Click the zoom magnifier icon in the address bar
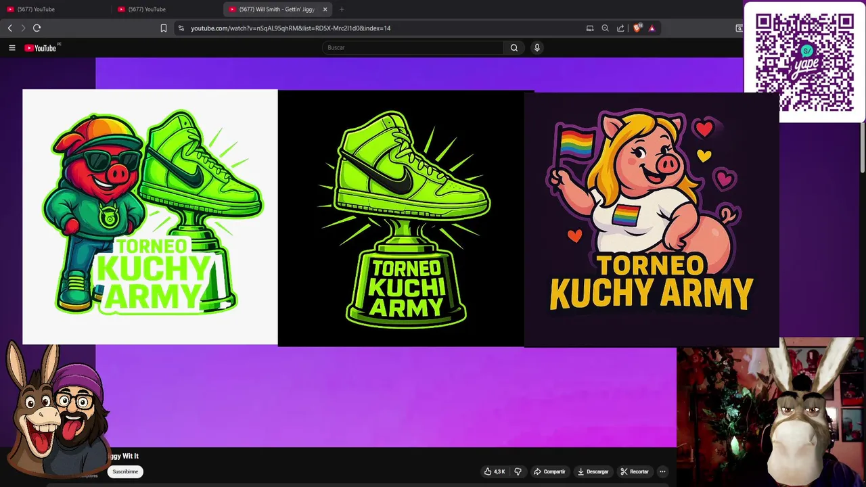Screen dimensions: 866x487 tap(605, 28)
